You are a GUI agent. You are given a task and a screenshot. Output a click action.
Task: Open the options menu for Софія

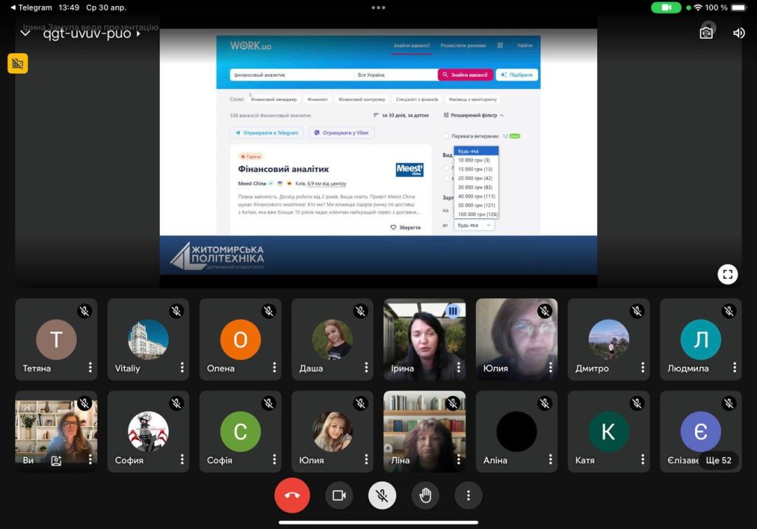(274, 459)
